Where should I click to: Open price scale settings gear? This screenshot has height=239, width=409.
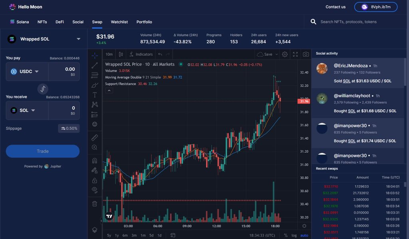point(304,226)
